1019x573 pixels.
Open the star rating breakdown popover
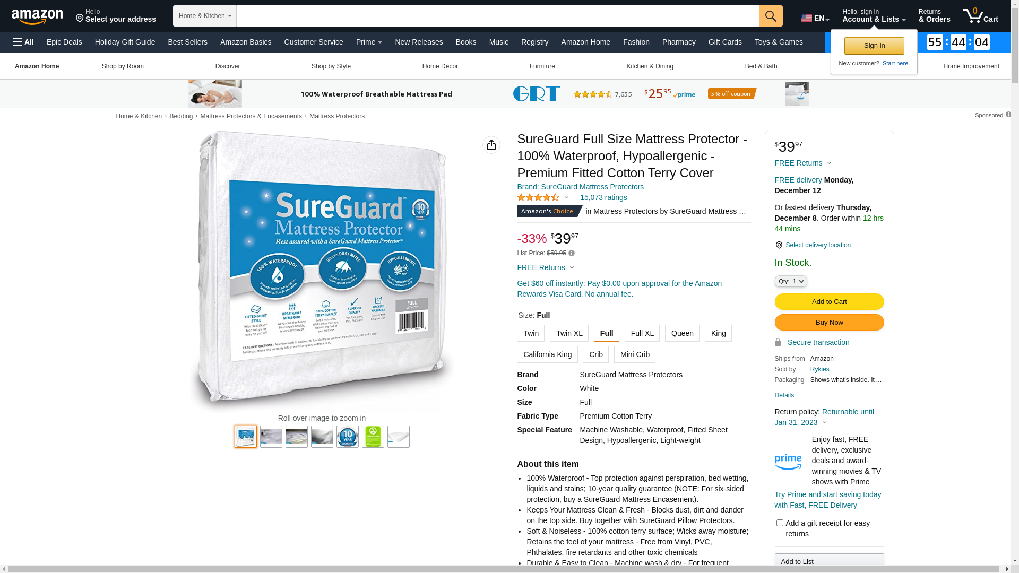542,198
